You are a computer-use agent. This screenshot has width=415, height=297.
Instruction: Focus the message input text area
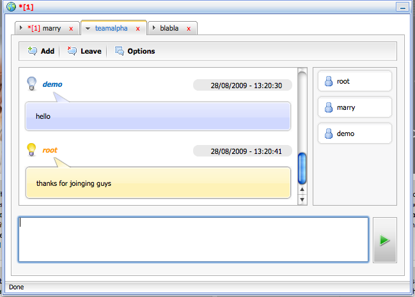coord(193,240)
